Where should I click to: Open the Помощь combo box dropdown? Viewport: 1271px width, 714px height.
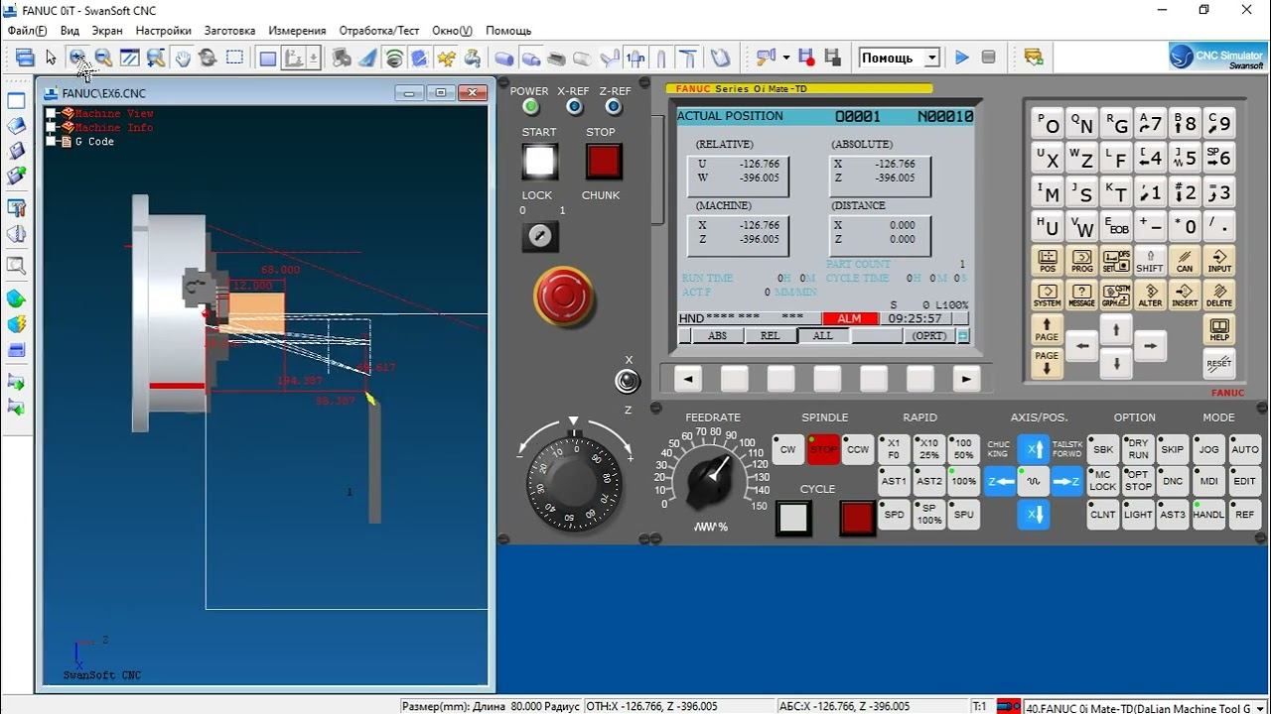coord(931,58)
